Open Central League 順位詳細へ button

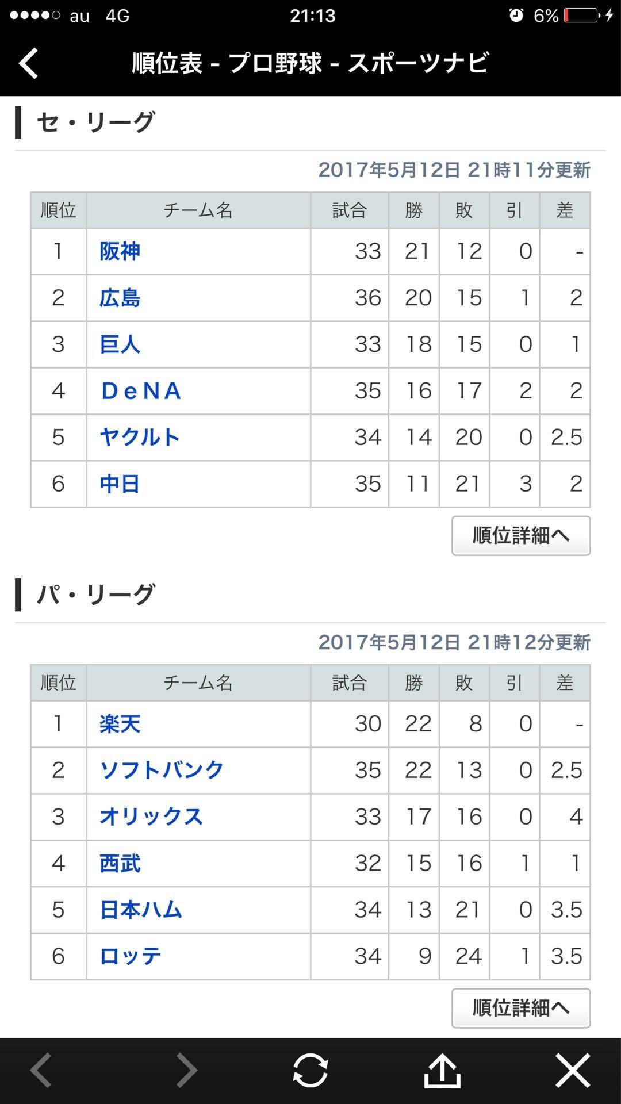point(521,536)
